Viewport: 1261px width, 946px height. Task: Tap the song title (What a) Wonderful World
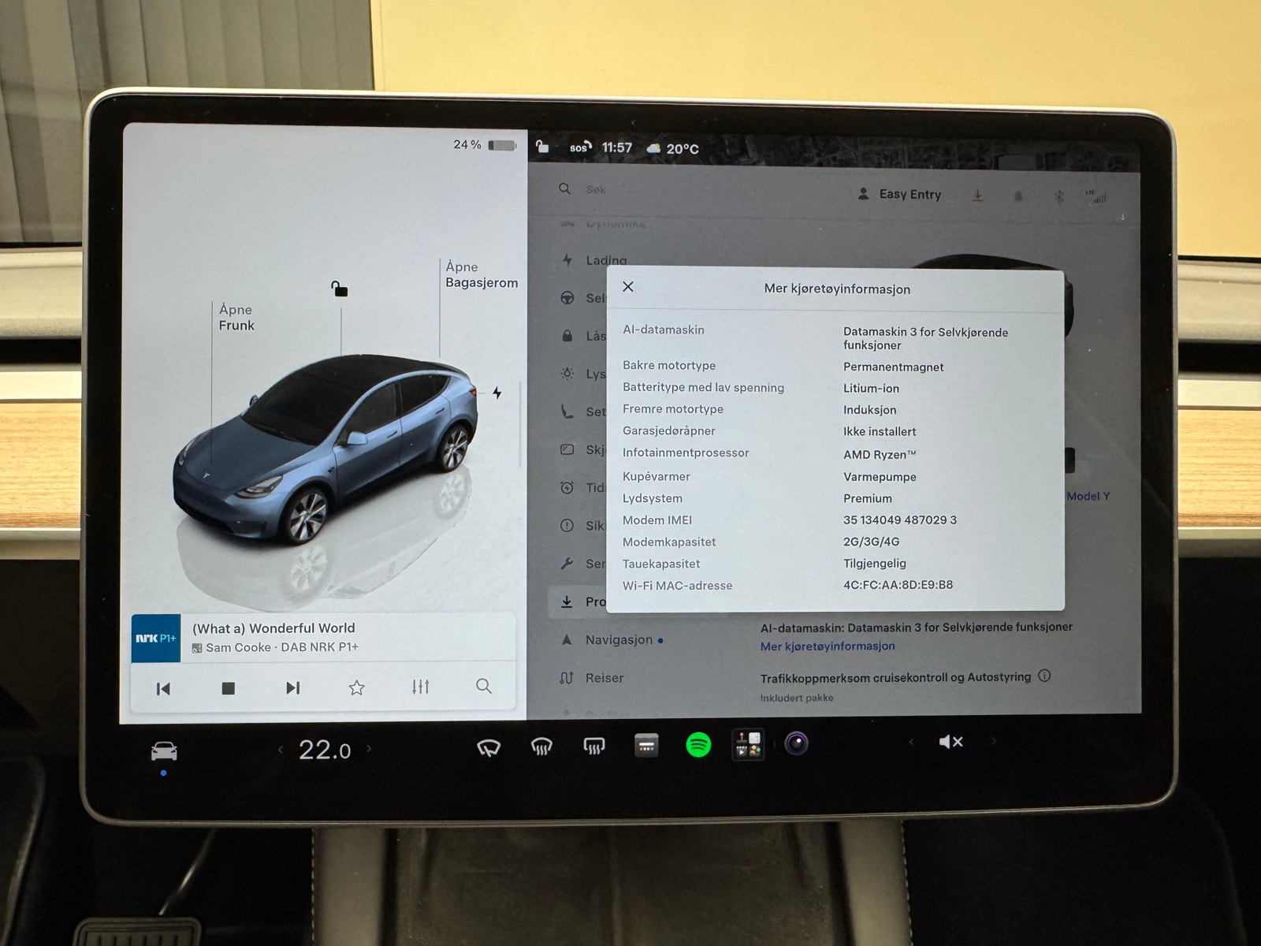click(x=273, y=628)
